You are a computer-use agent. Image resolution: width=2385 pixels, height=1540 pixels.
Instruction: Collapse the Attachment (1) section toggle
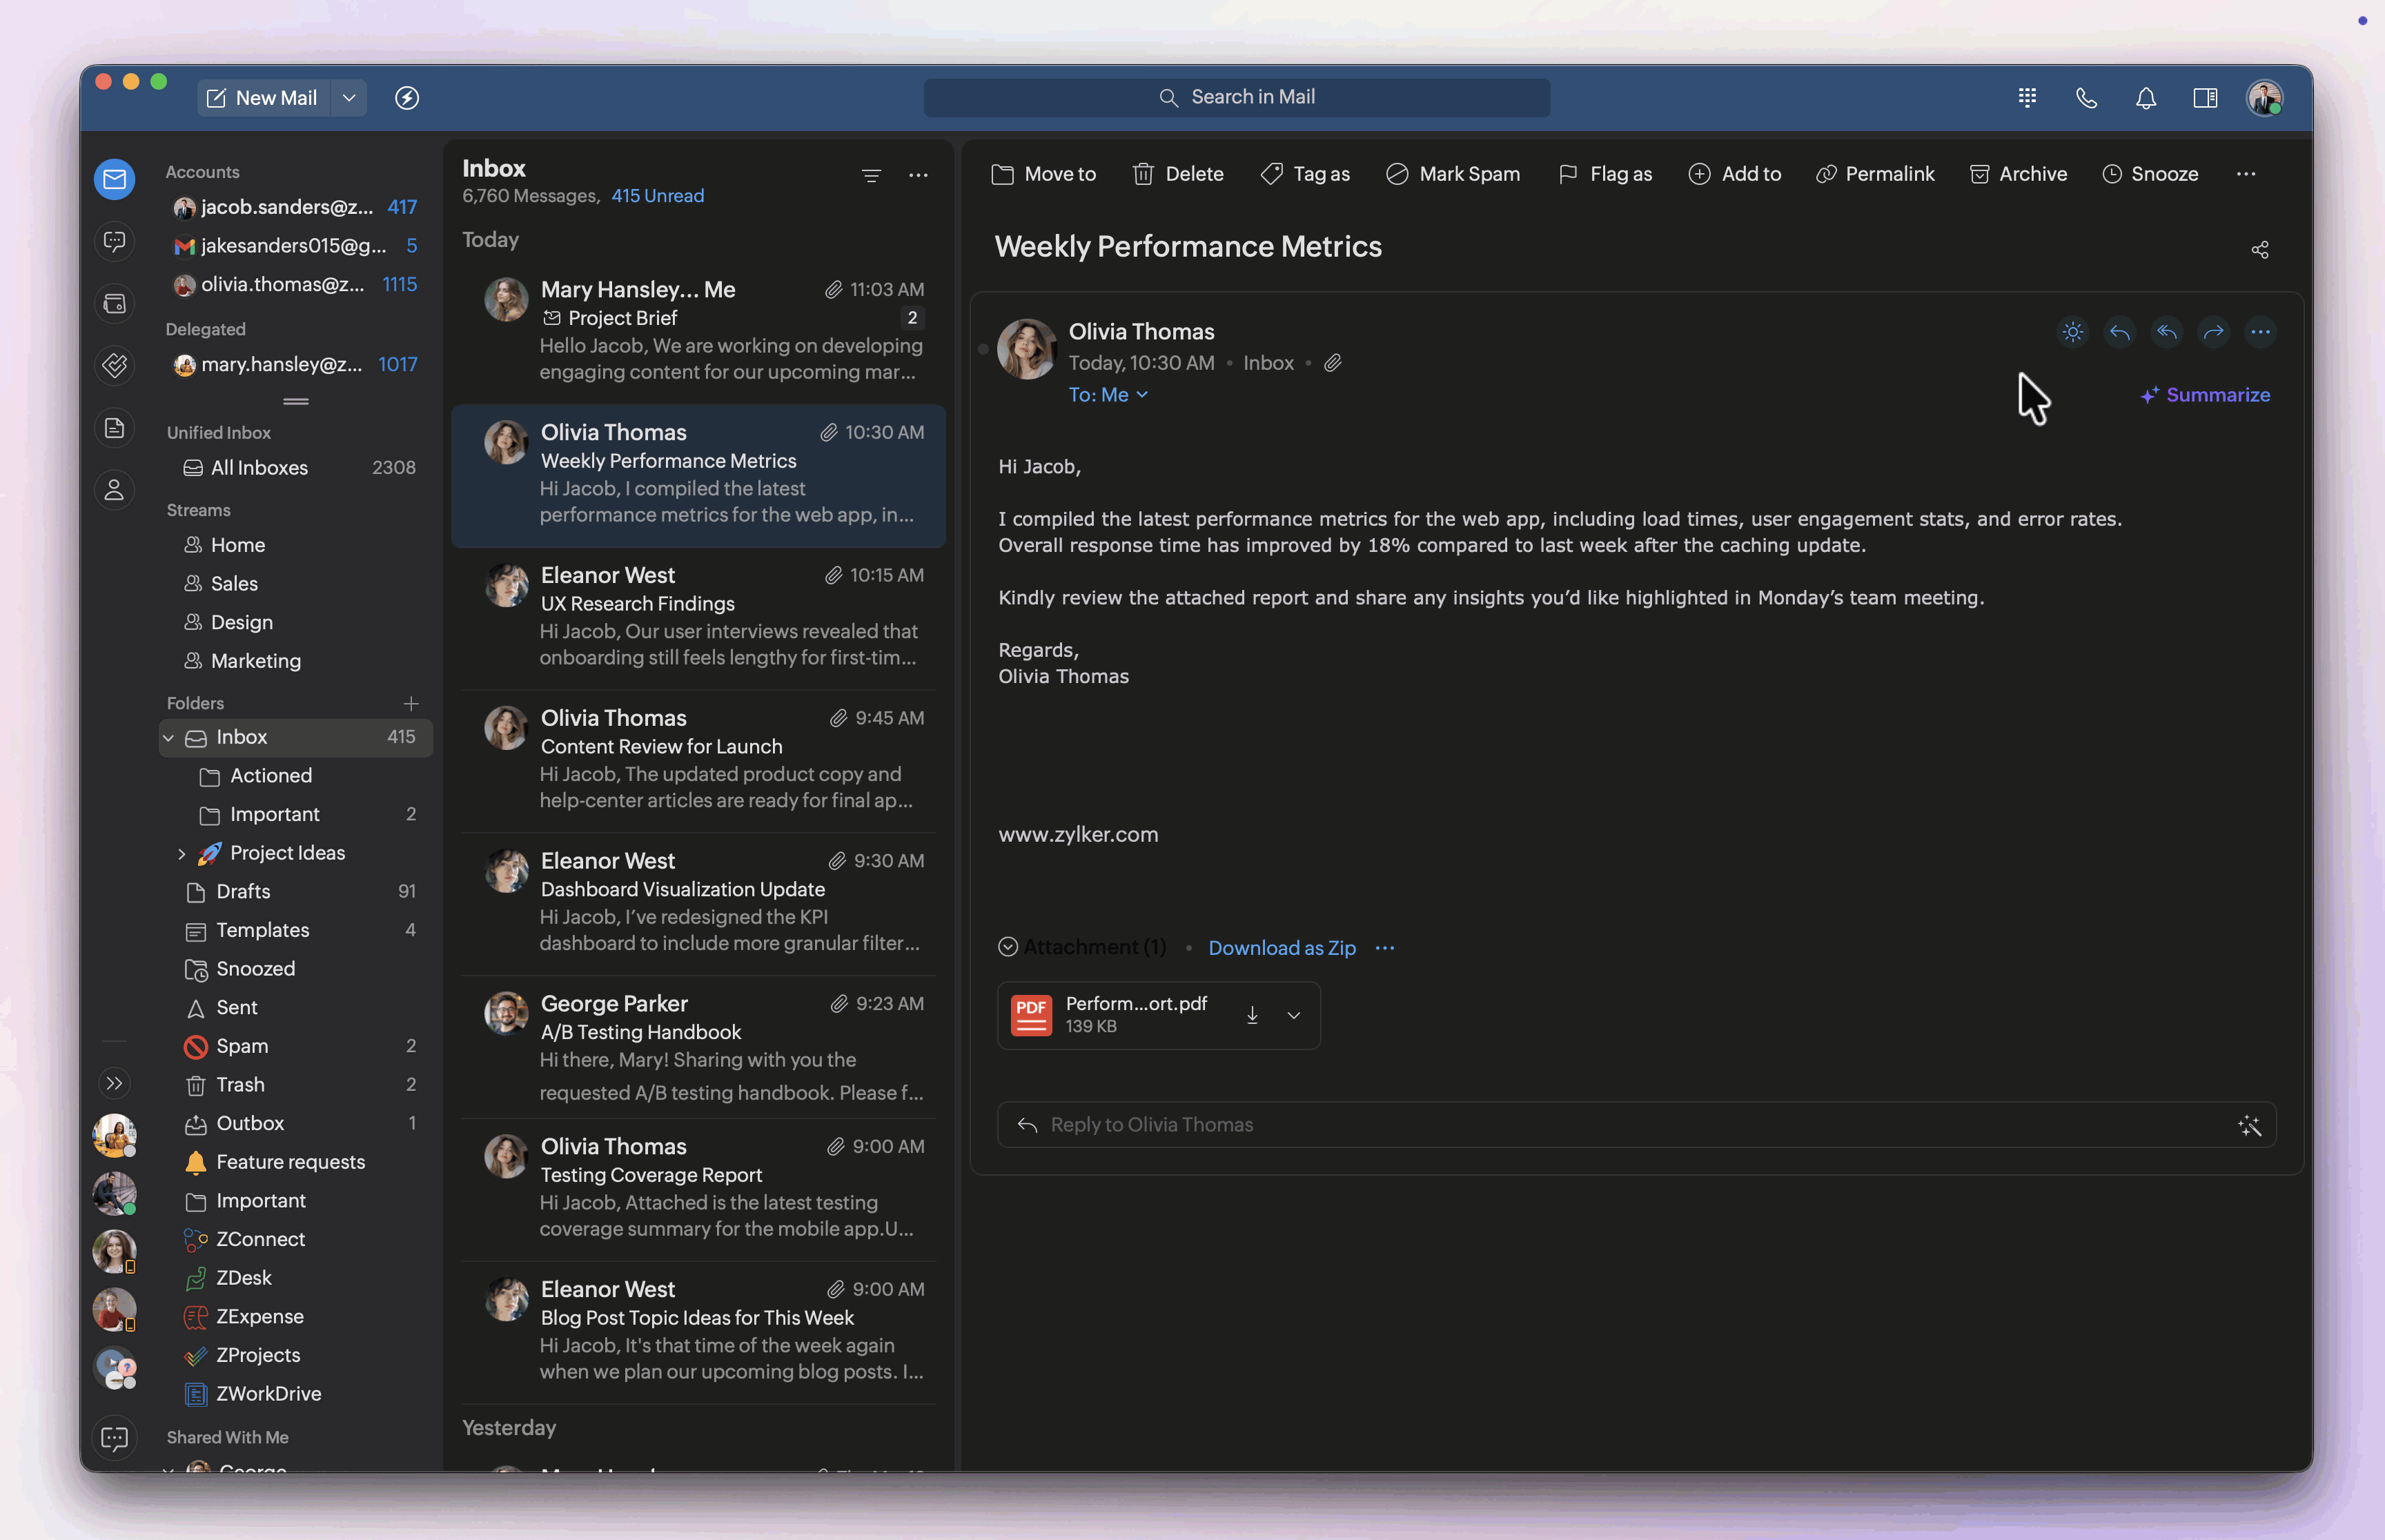click(1008, 947)
